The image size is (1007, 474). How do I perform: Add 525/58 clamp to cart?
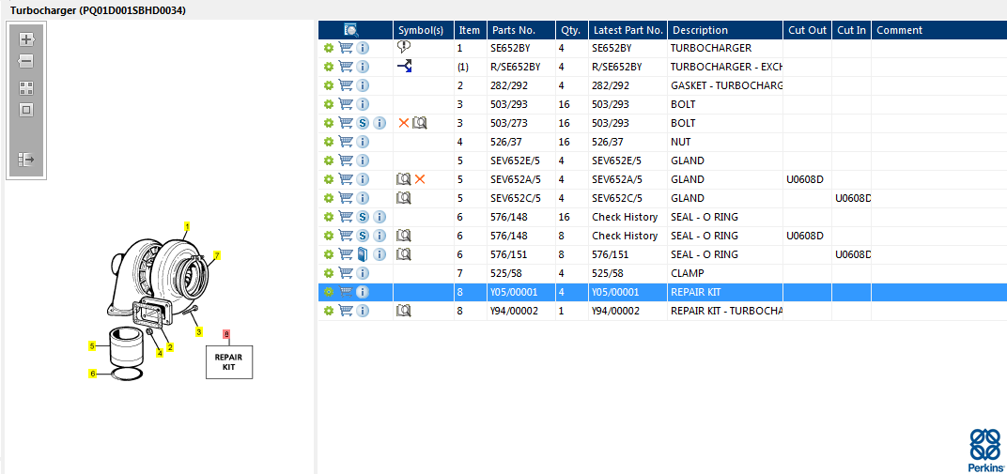pos(346,272)
